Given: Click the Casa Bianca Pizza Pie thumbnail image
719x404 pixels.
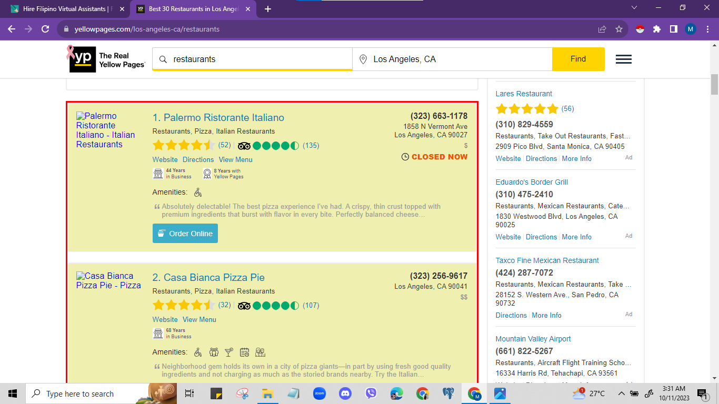Looking at the screenshot, I should click(109, 280).
